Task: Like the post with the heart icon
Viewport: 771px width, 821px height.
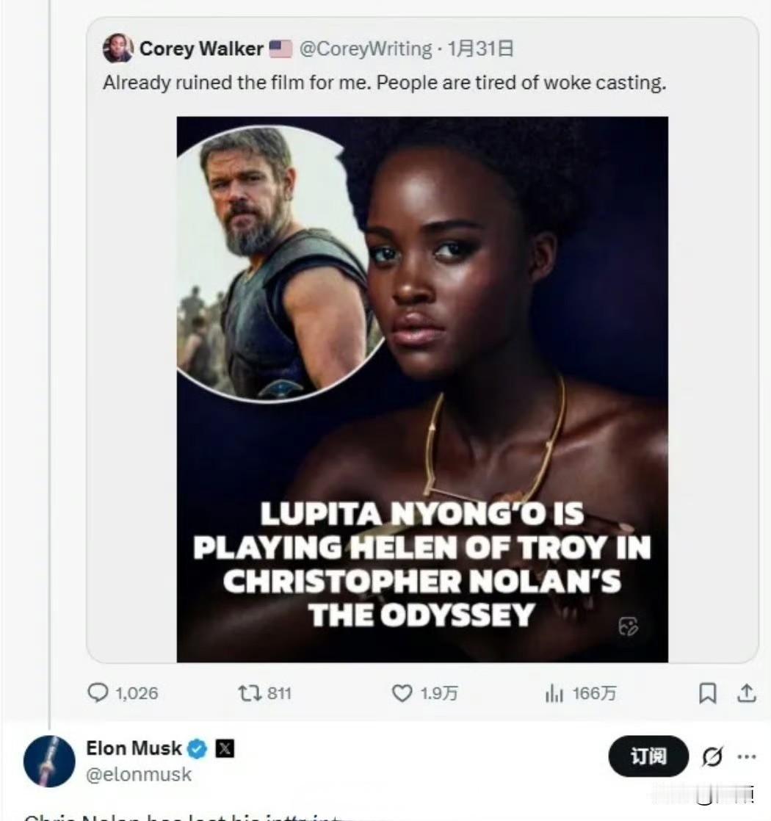Action: [x=402, y=693]
